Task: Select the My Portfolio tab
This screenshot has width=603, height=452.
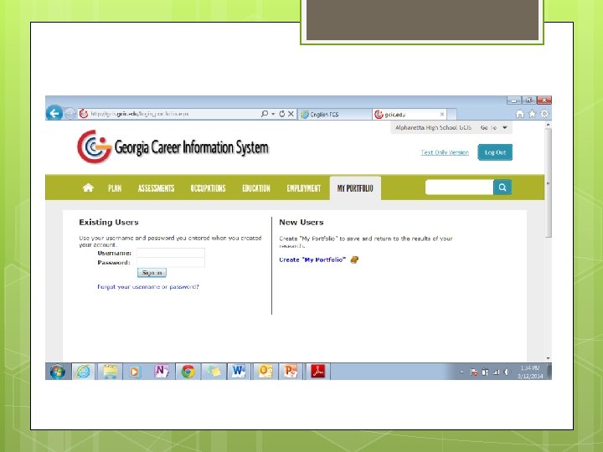Action: [x=355, y=188]
